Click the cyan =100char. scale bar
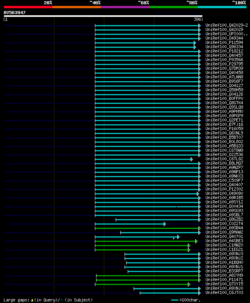The height and width of the screenshot is (303, 250). [175, 300]
